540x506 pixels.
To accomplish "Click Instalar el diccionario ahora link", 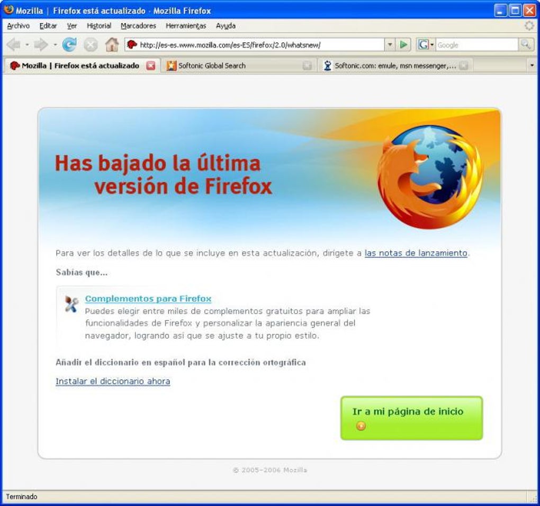I will 113,381.
